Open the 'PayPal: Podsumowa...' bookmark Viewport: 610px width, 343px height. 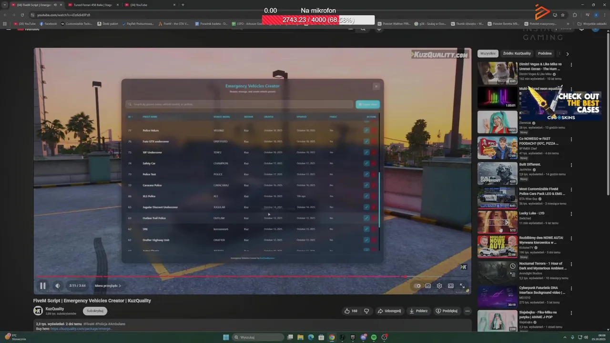[x=138, y=24]
